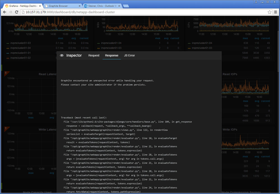Sort Write Latency legend by max
Screen dimensions: 280x194
[31, 173]
